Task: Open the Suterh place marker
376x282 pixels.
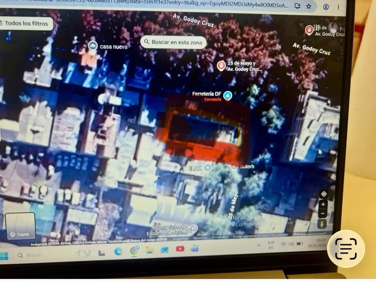Action: pos(234,166)
